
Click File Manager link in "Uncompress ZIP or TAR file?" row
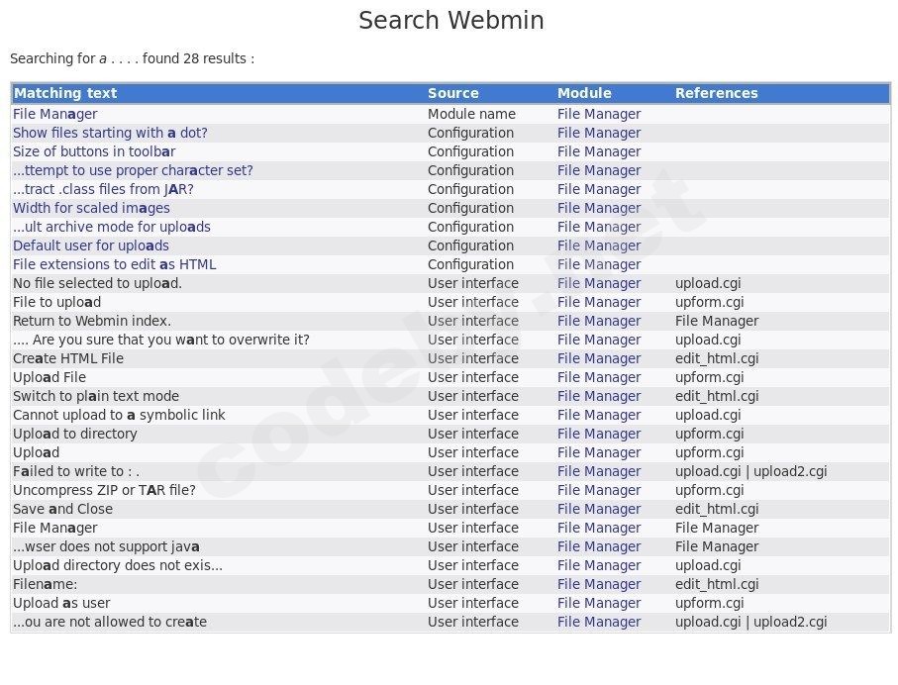[x=599, y=490]
